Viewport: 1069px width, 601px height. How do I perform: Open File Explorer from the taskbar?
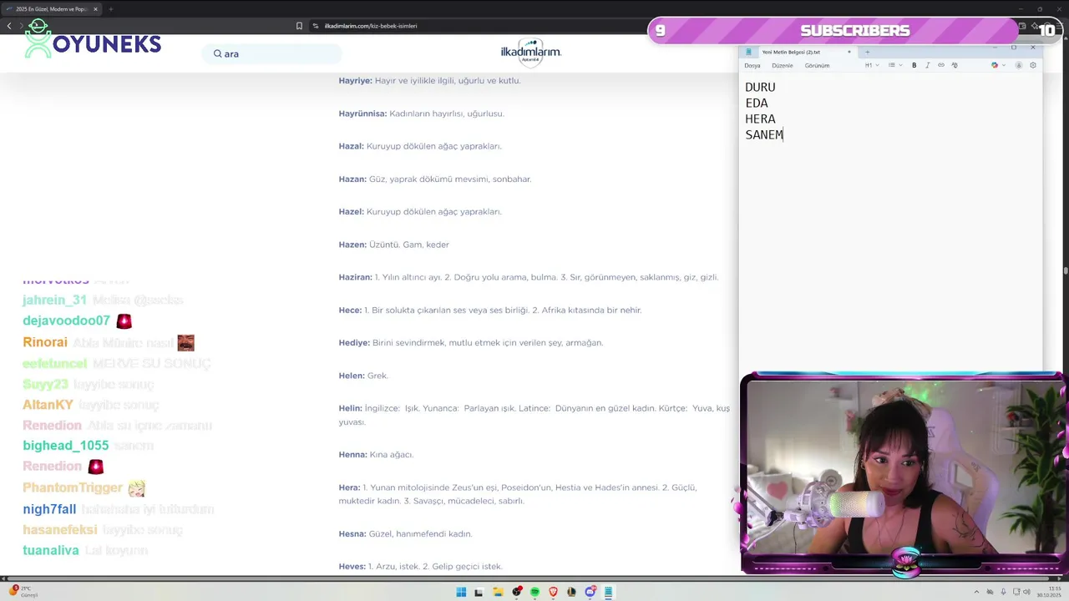pos(498,592)
